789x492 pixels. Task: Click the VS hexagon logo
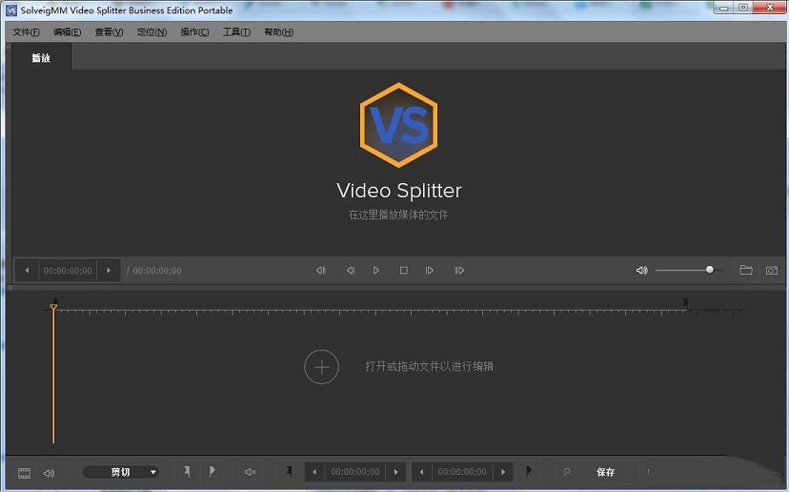point(399,125)
